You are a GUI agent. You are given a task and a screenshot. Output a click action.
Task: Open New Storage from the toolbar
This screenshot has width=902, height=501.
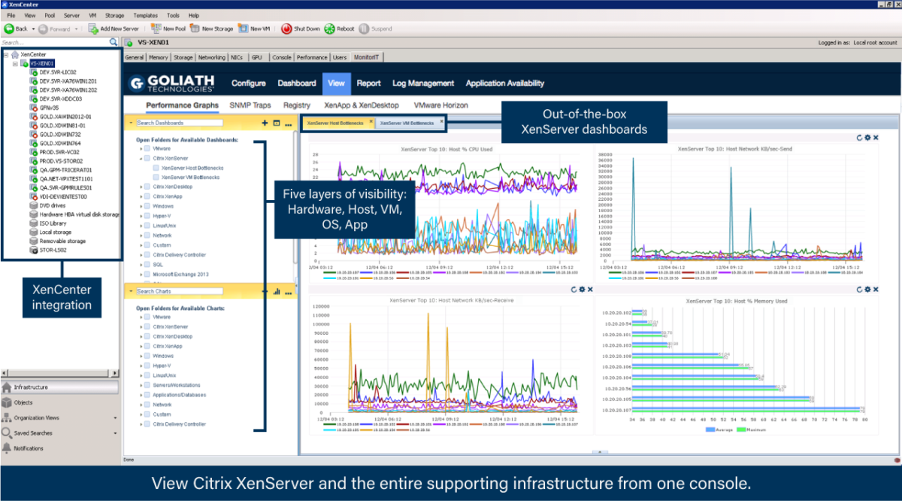click(x=195, y=29)
